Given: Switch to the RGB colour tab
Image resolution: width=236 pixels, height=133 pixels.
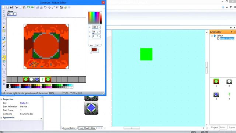Looking at the screenshot, I should [91, 45].
